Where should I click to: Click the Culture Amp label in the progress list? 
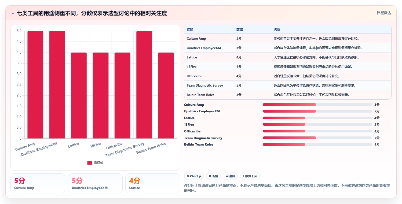tap(194, 105)
